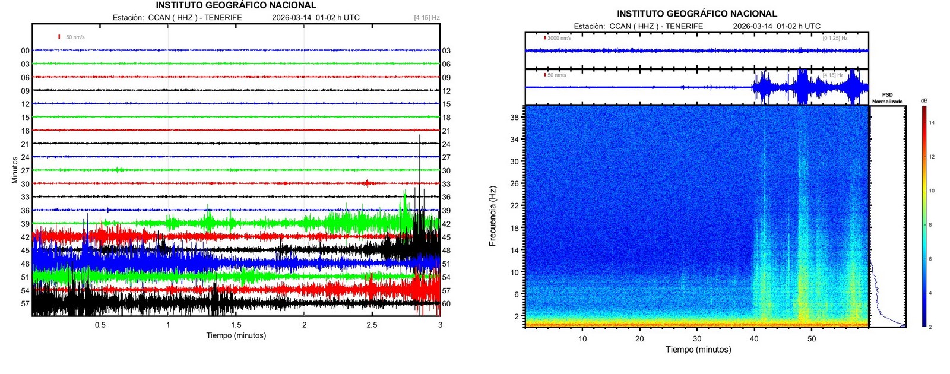950x374 pixels.
Task: Click the red 3000 nm/s scale marker
Action: tap(545, 38)
